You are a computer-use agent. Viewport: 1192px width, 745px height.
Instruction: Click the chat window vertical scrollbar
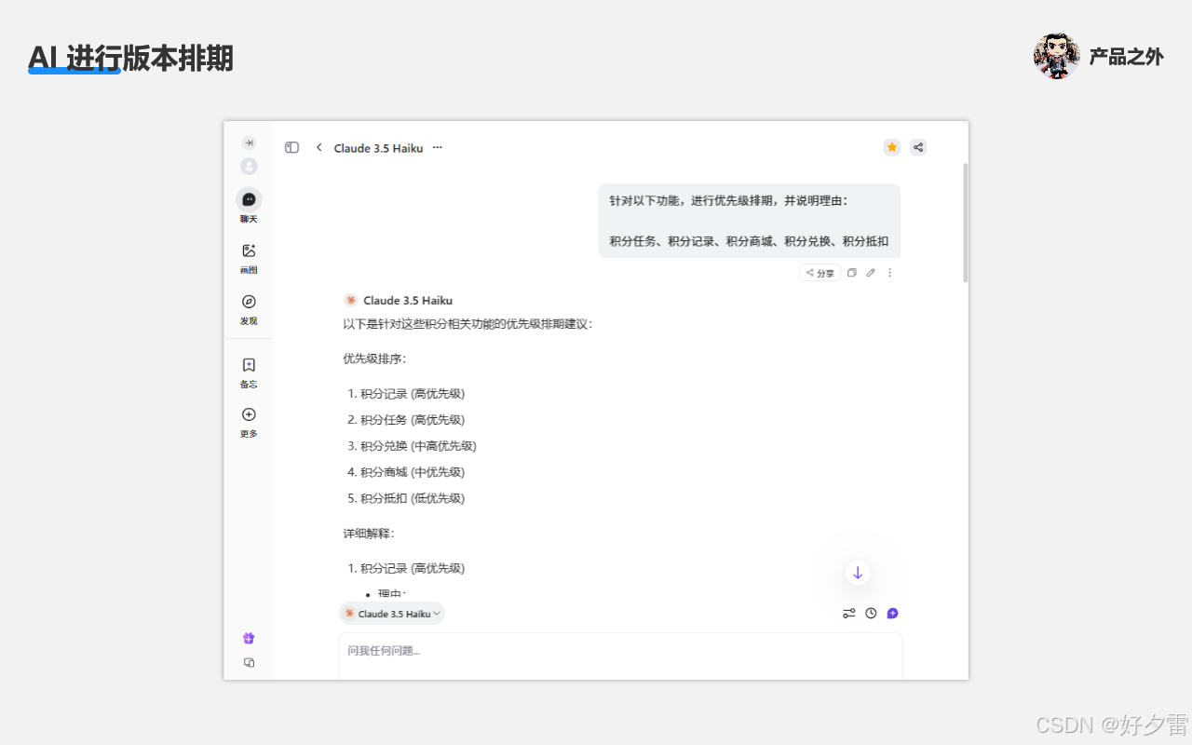click(966, 223)
